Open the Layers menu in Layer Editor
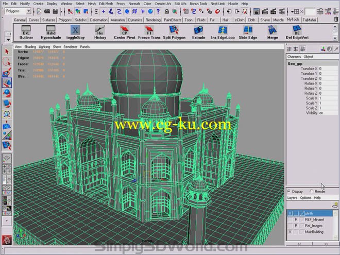The image size is (340, 255). coord(292,198)
